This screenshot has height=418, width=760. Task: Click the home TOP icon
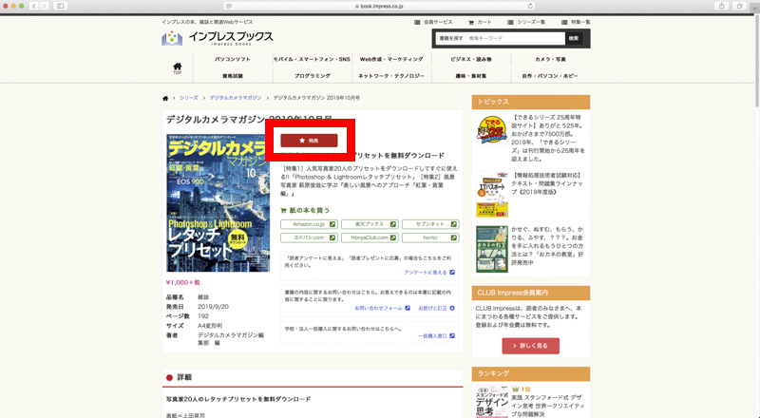pos(178,67)
